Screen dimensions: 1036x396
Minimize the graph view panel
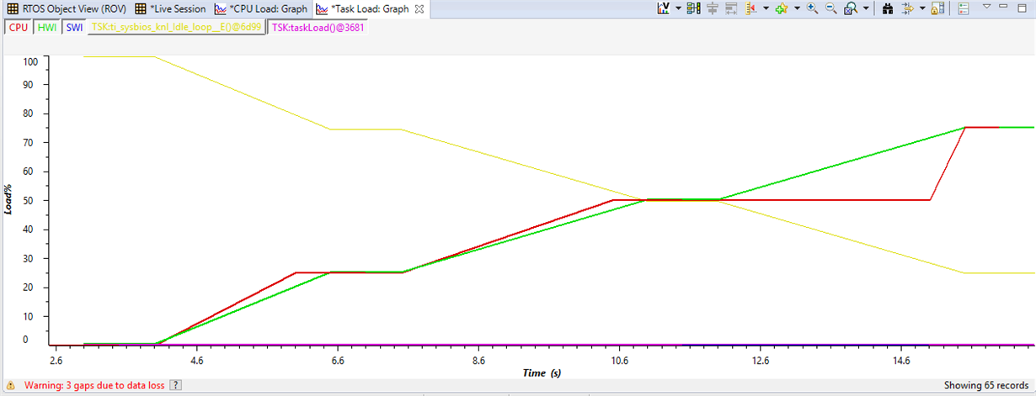1001,5
